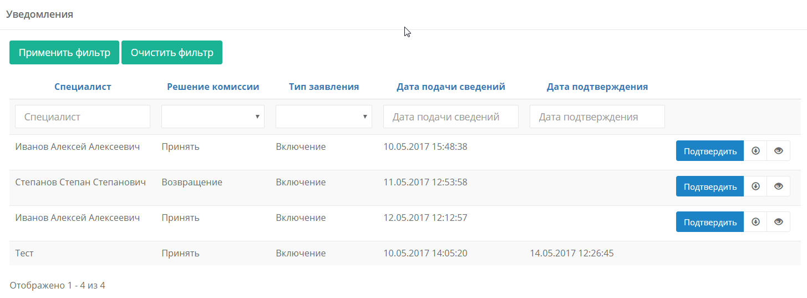
Task: View details via eye icon, 10.05.2017 15:48:38 row
Action: click(779, 151)
